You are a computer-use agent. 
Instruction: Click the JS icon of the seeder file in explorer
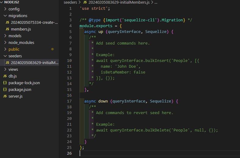[x=7, y=63]
